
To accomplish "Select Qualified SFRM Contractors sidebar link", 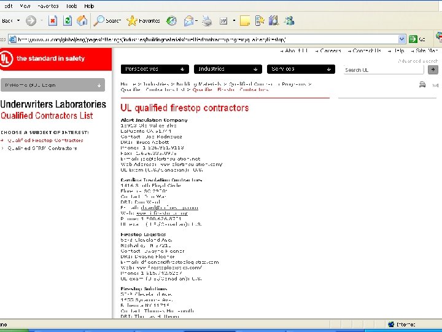I will 42,148.
